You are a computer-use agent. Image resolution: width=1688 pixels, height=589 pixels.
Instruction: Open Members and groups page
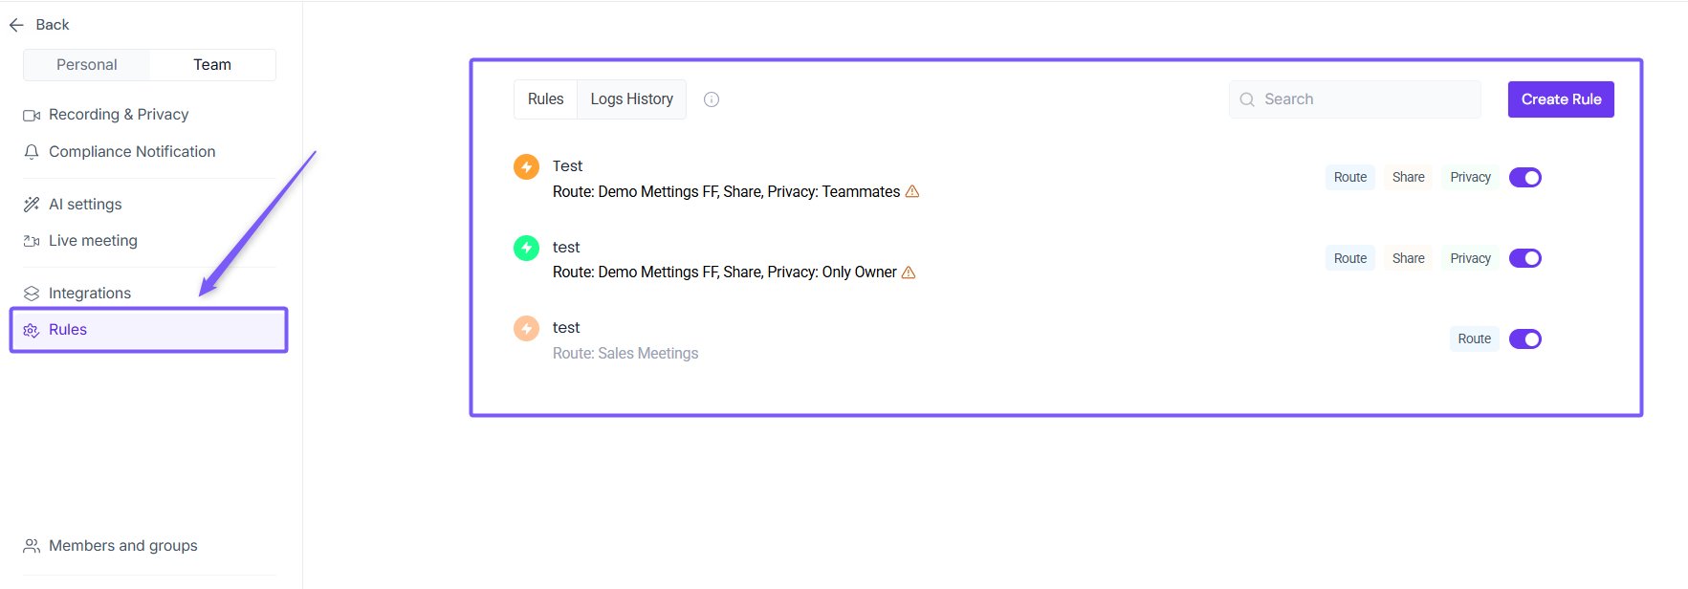point(122,546)
